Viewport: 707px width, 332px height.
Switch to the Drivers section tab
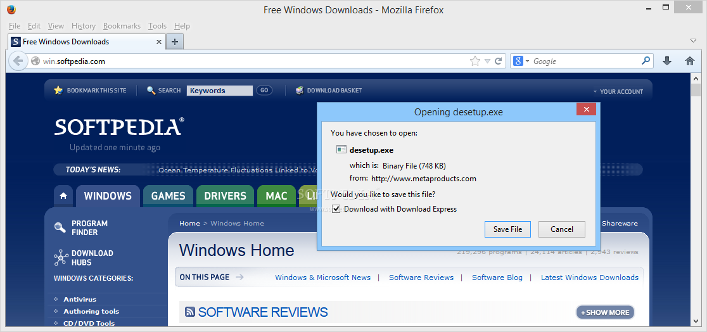pos(225,196)
